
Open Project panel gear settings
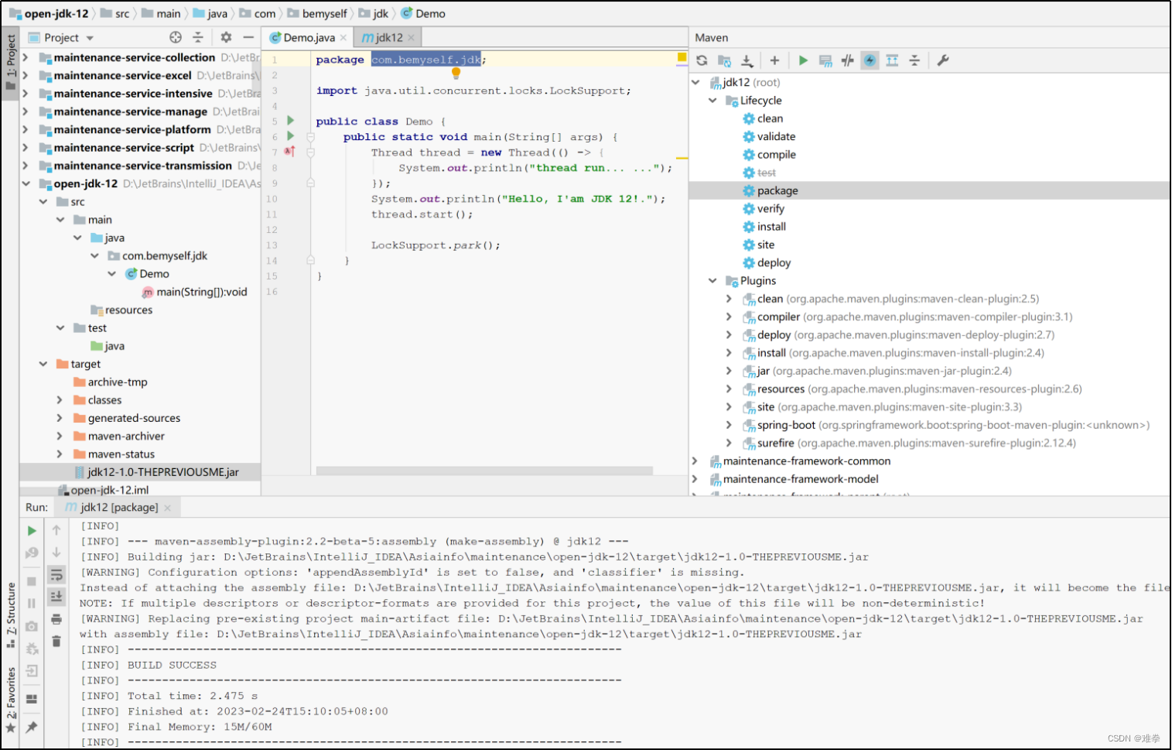point(226,37)
